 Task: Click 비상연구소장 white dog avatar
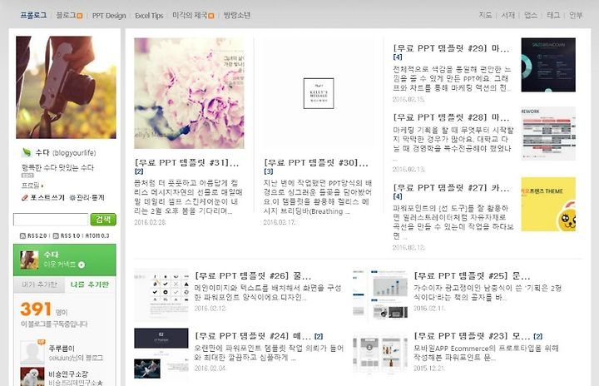pyautogui.click(x=32, y=377)
